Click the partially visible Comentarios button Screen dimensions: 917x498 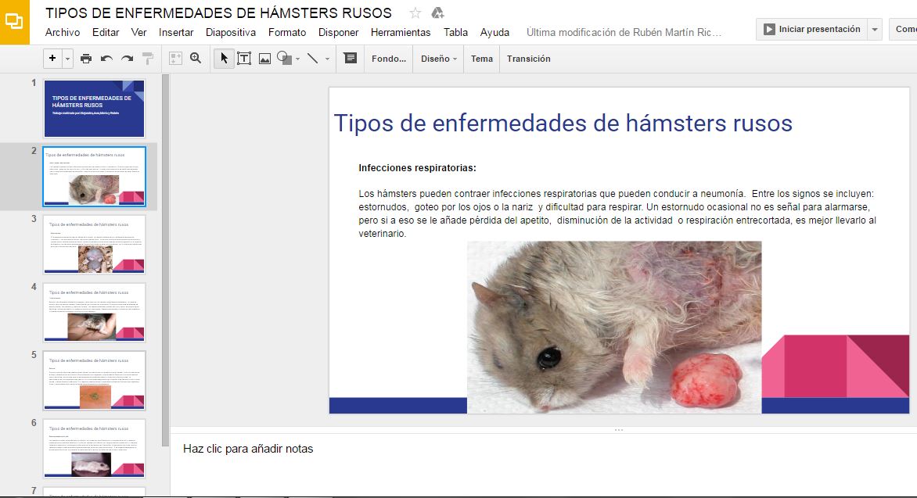(904, 29)
